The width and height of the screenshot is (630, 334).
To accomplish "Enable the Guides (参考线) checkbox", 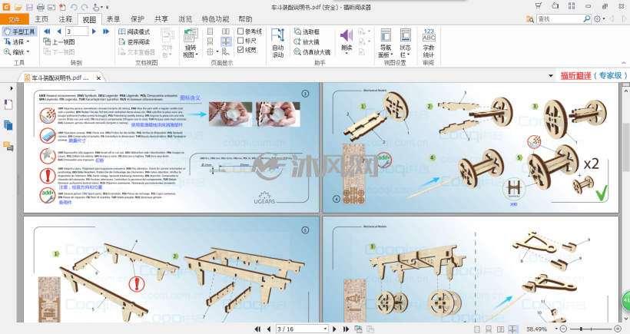I will point(240,31).
